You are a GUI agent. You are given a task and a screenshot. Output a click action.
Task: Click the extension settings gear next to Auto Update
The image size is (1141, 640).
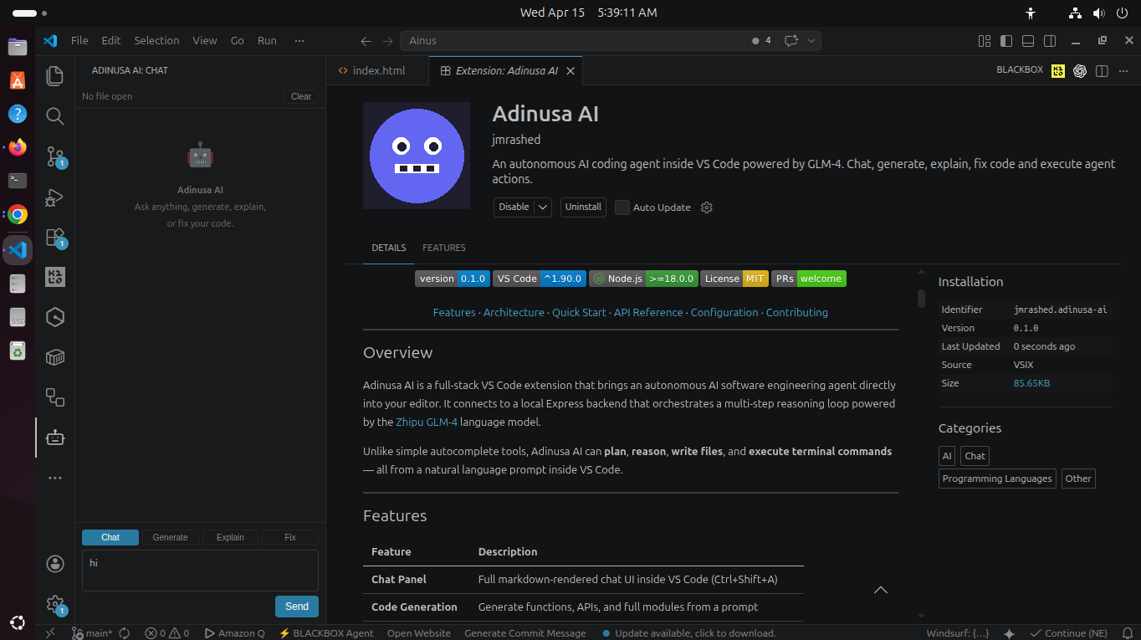(x=706, y=207)
